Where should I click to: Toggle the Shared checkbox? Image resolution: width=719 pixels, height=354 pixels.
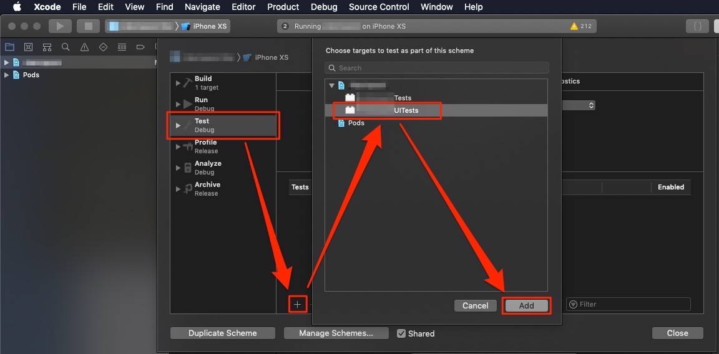point(401,333)
